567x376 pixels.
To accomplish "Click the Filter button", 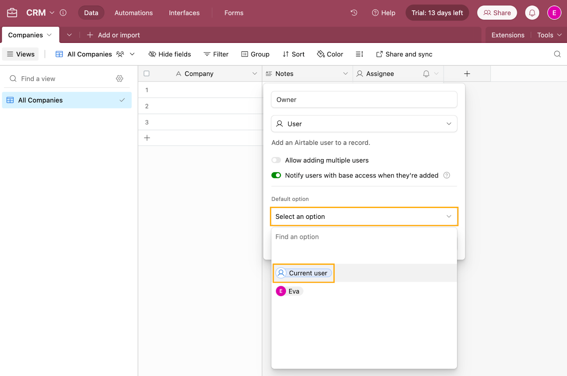I will [x=216, y=54].
